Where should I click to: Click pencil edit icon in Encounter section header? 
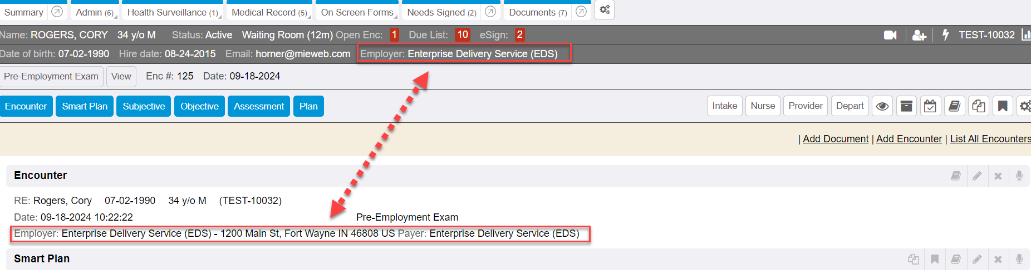click(x=977, y=176)
